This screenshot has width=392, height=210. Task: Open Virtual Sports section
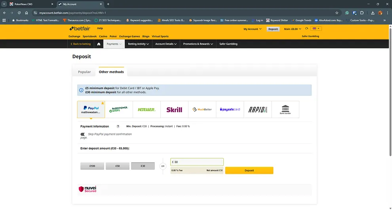point(160,36)
